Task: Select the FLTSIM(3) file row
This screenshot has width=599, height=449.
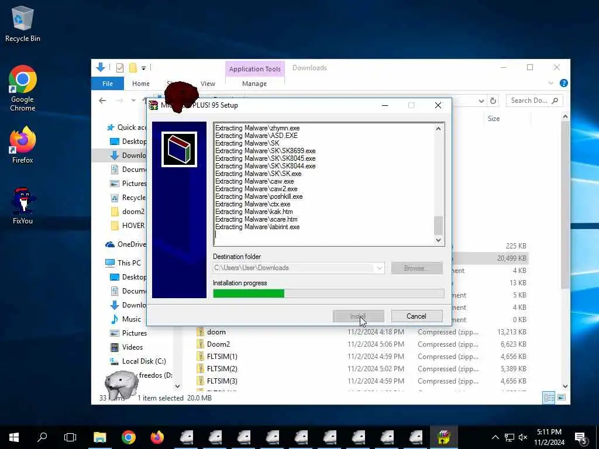Action: 362,381
